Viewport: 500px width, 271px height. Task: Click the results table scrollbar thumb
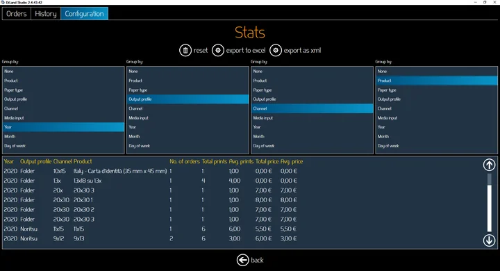[489, 208]
